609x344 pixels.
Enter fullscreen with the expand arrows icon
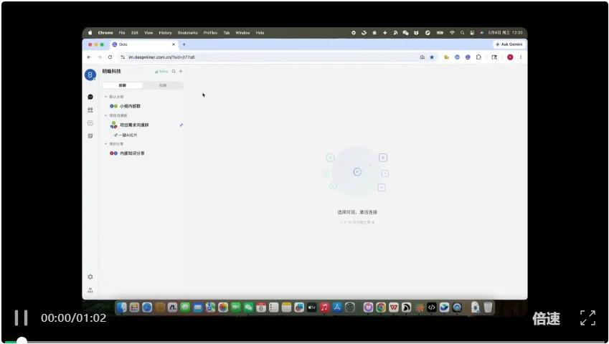(587, 317)
